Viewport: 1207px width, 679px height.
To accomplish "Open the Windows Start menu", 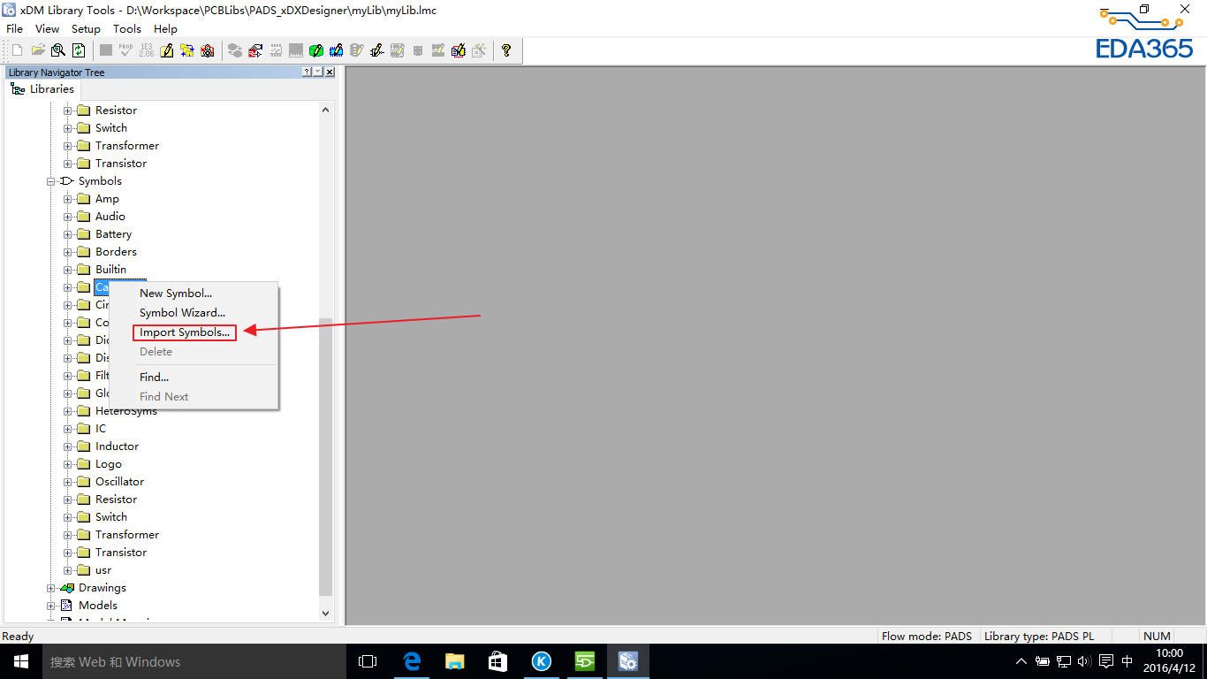I will click(21, 661).
